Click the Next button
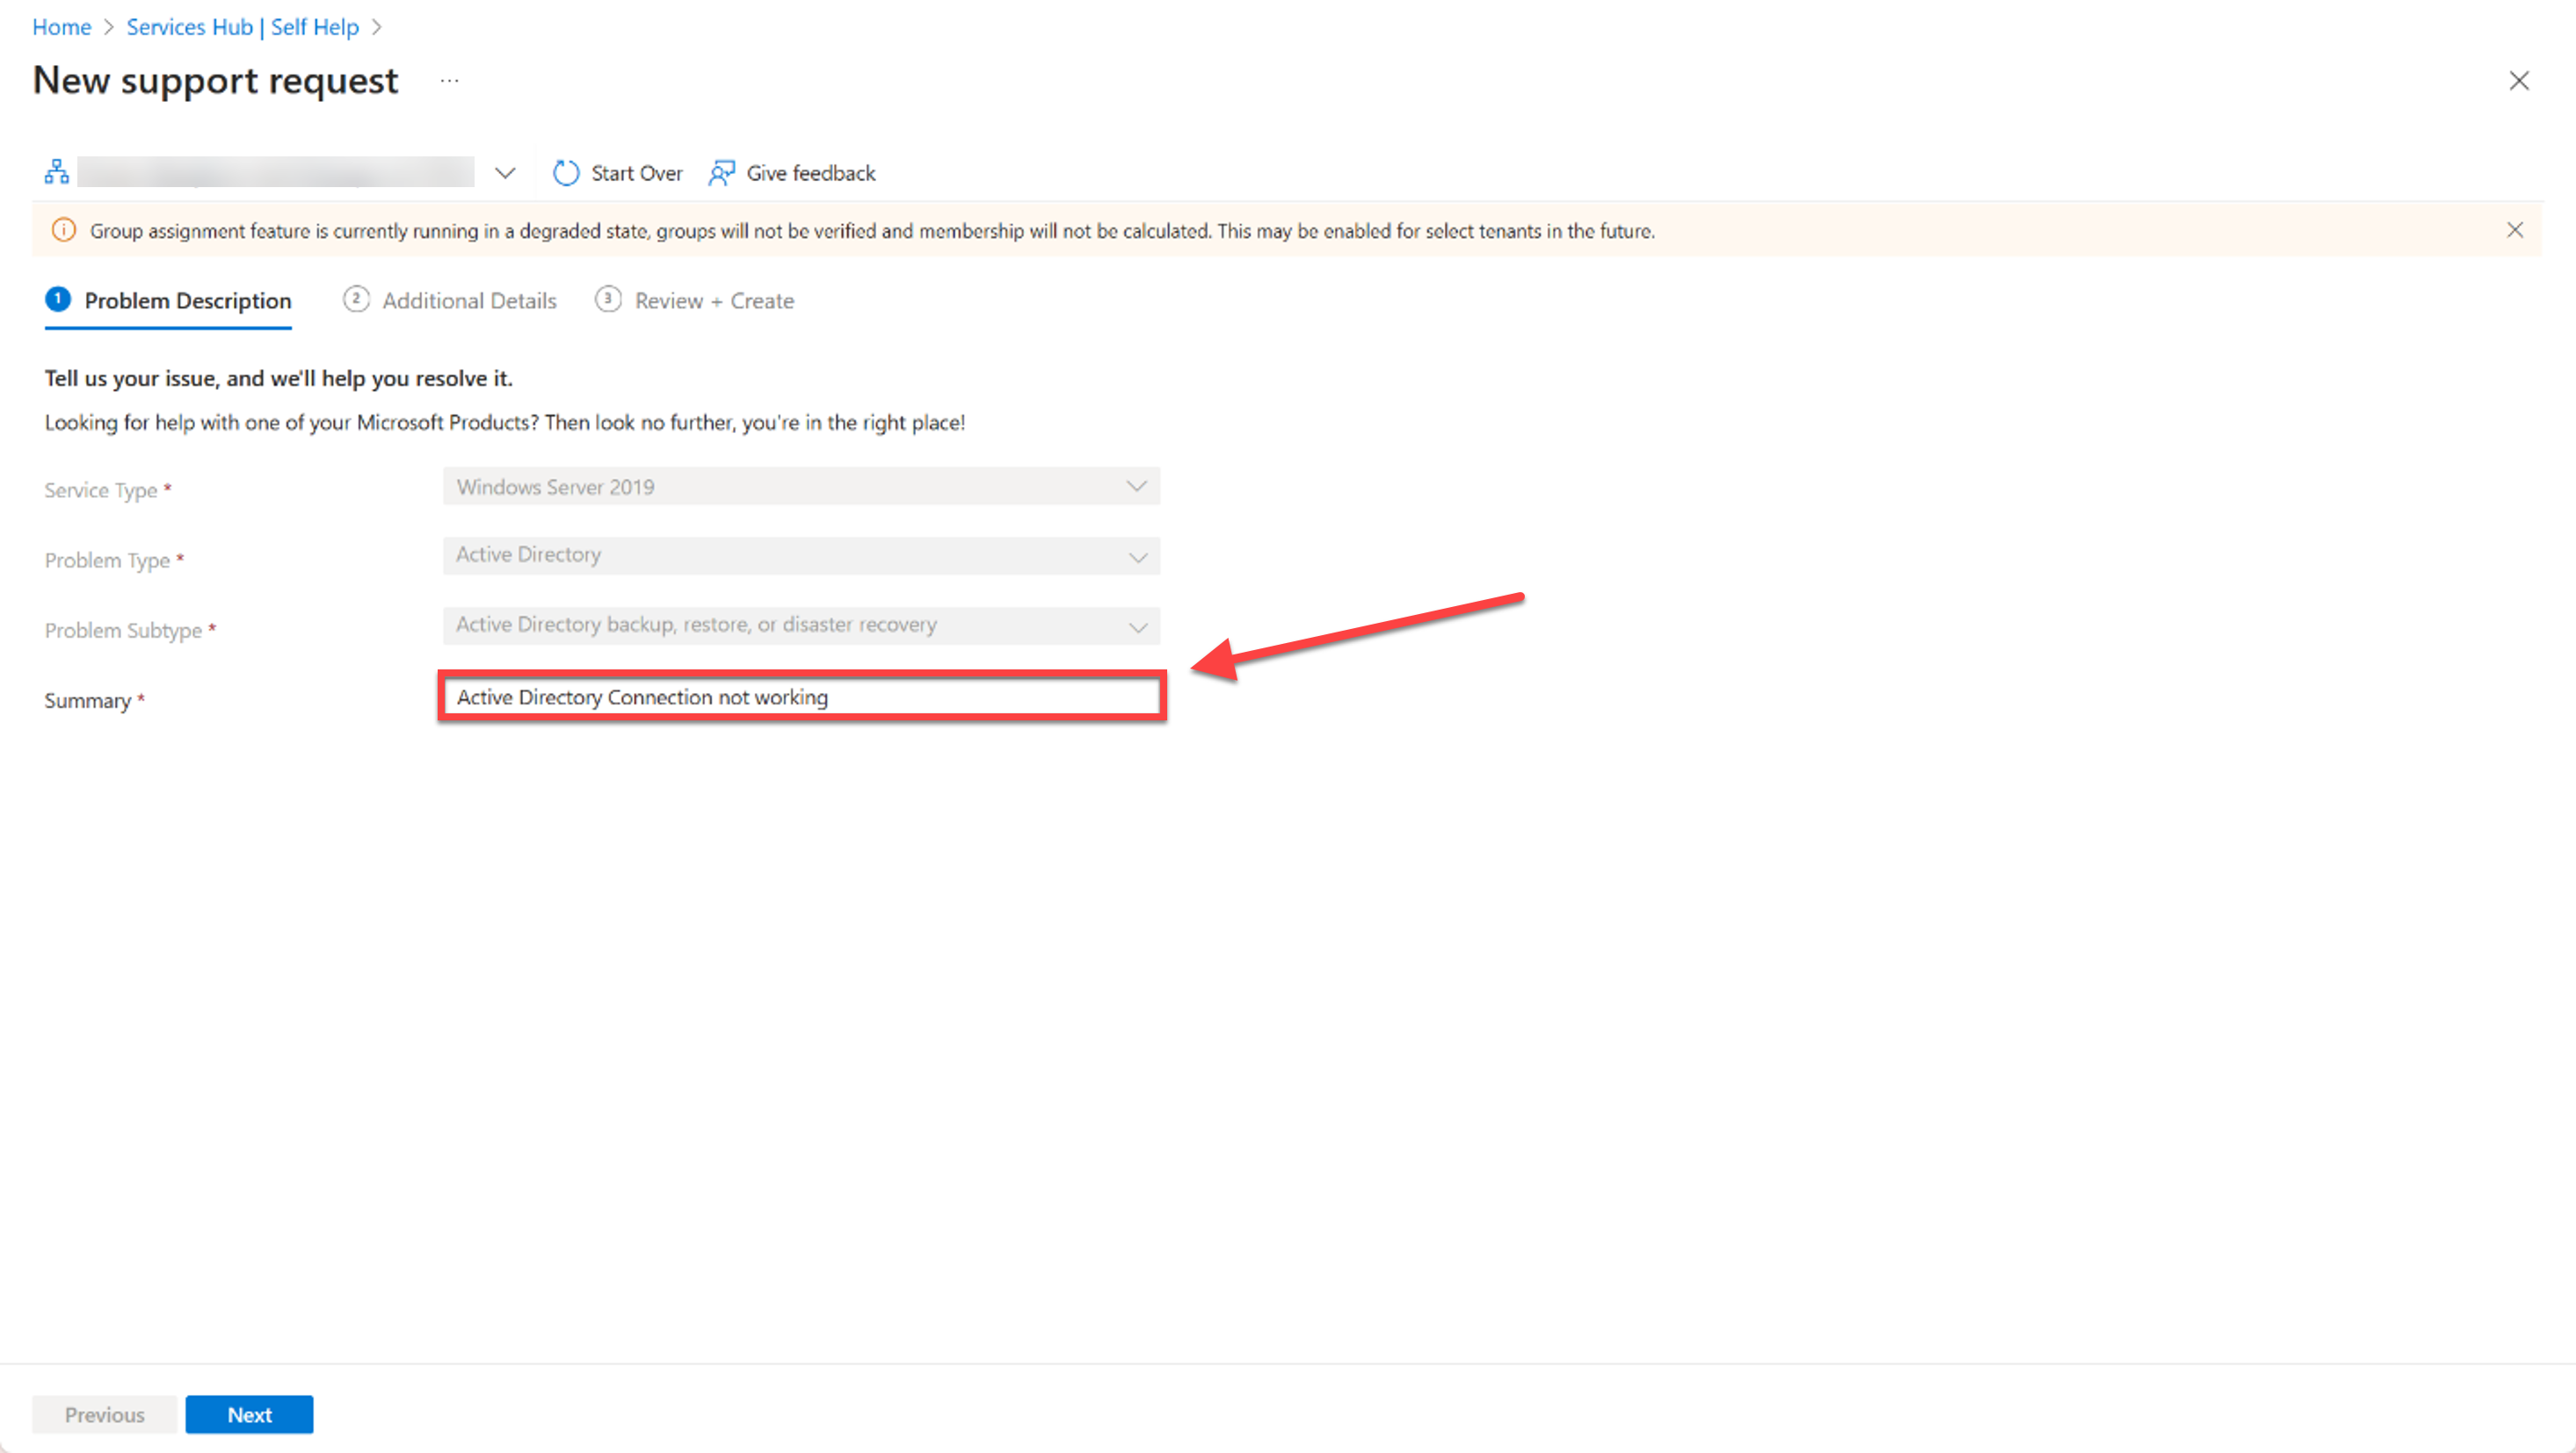The image size is (2576, 1453). tap(250, 1414)
